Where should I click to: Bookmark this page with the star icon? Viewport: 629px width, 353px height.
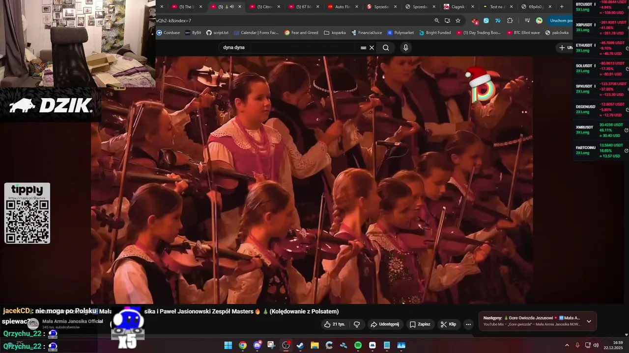tap(458, 21)
